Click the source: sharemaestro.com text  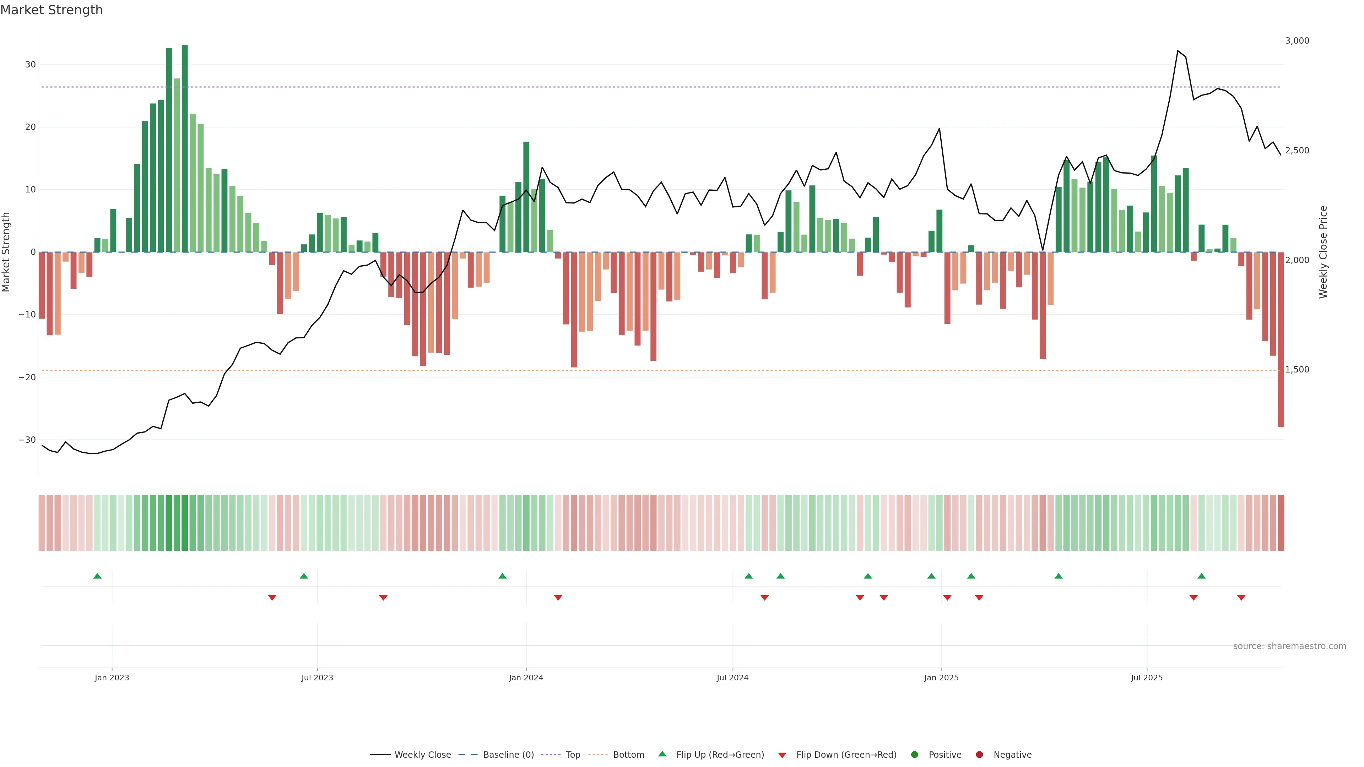[1289, 646]
